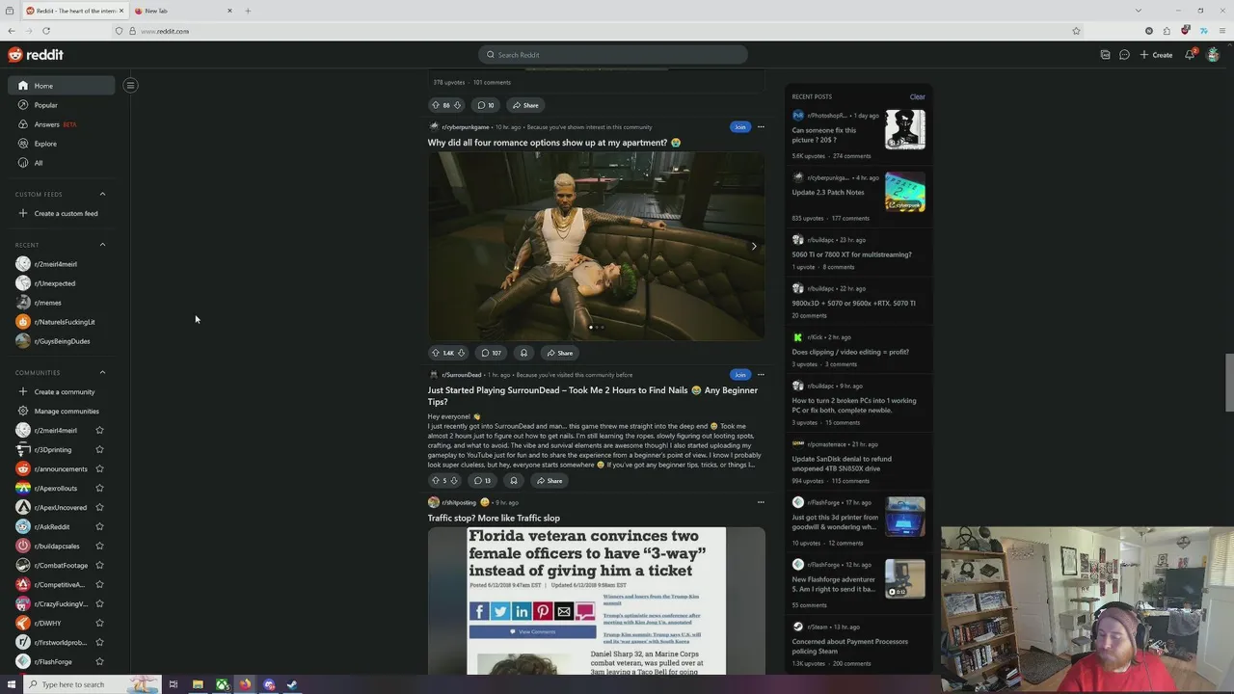The image size is (1234, 694).
Task: Open the Explore page
Action: coord(61,144)
